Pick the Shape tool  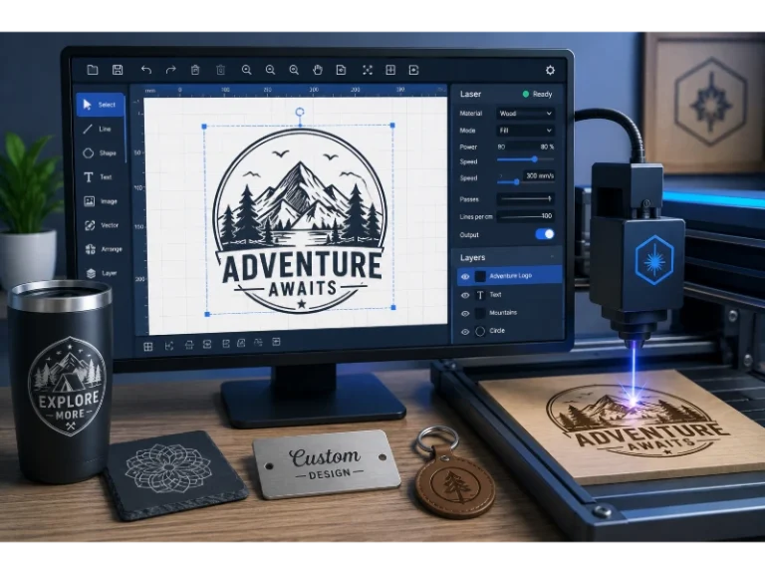[x=101, y=152]
